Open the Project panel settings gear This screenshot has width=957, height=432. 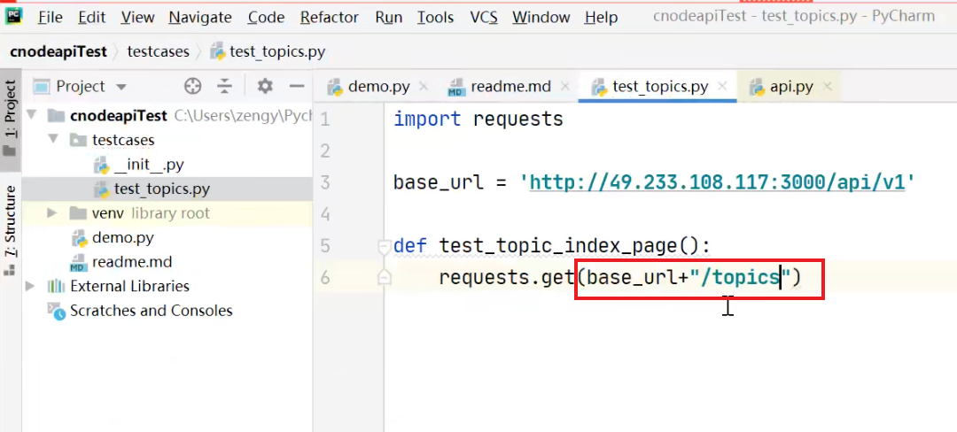(265, 87)
